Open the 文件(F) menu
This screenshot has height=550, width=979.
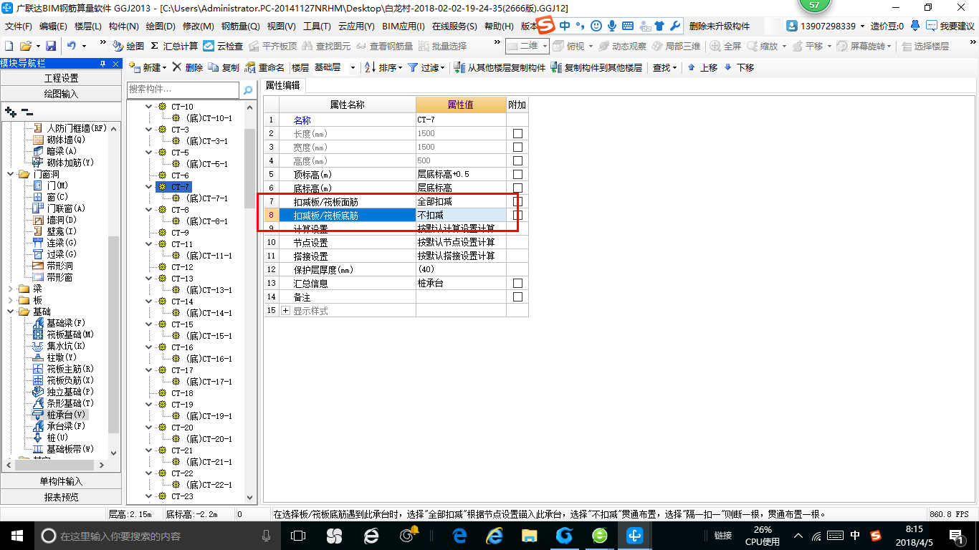(18, 26)
